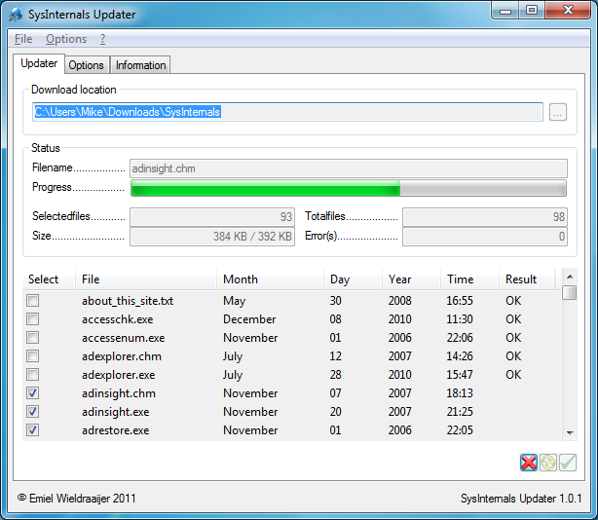Select the about_this_site.txt file name
The height and width of the screenshot is (520, 598).
[128, 301]
